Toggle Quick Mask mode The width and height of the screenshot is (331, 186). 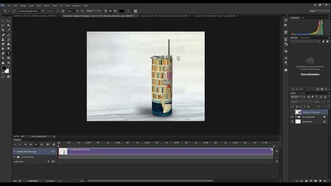[x=3, y=77]
